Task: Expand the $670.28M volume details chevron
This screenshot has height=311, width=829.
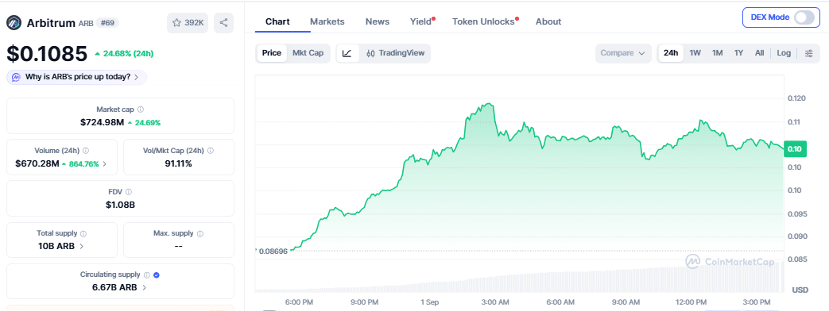Action: (104, 163)
